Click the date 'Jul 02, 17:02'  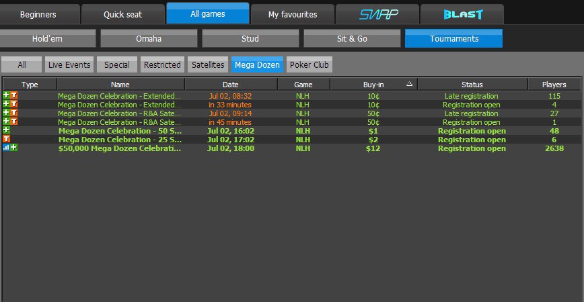pos(231,140)
